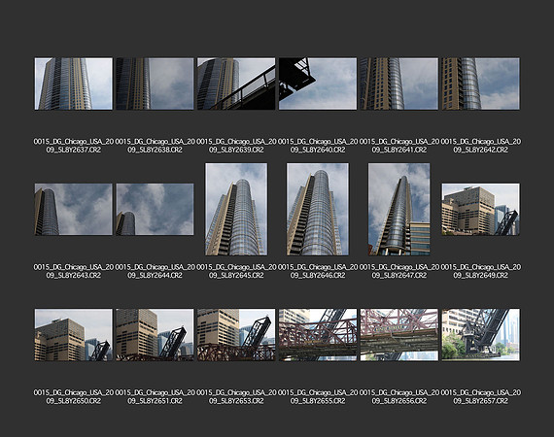Choose thumbnail 5L8Y2653.CR2 with raised bridge
The height and width of the screenshot is (437, 554).
pyautogui.click(x=236, y=335)
